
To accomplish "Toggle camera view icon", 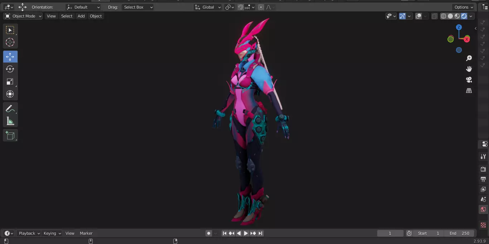I will coord(469,80).
